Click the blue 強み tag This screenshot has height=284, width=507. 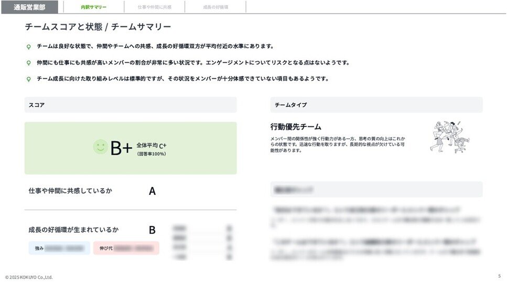(59, 248)
